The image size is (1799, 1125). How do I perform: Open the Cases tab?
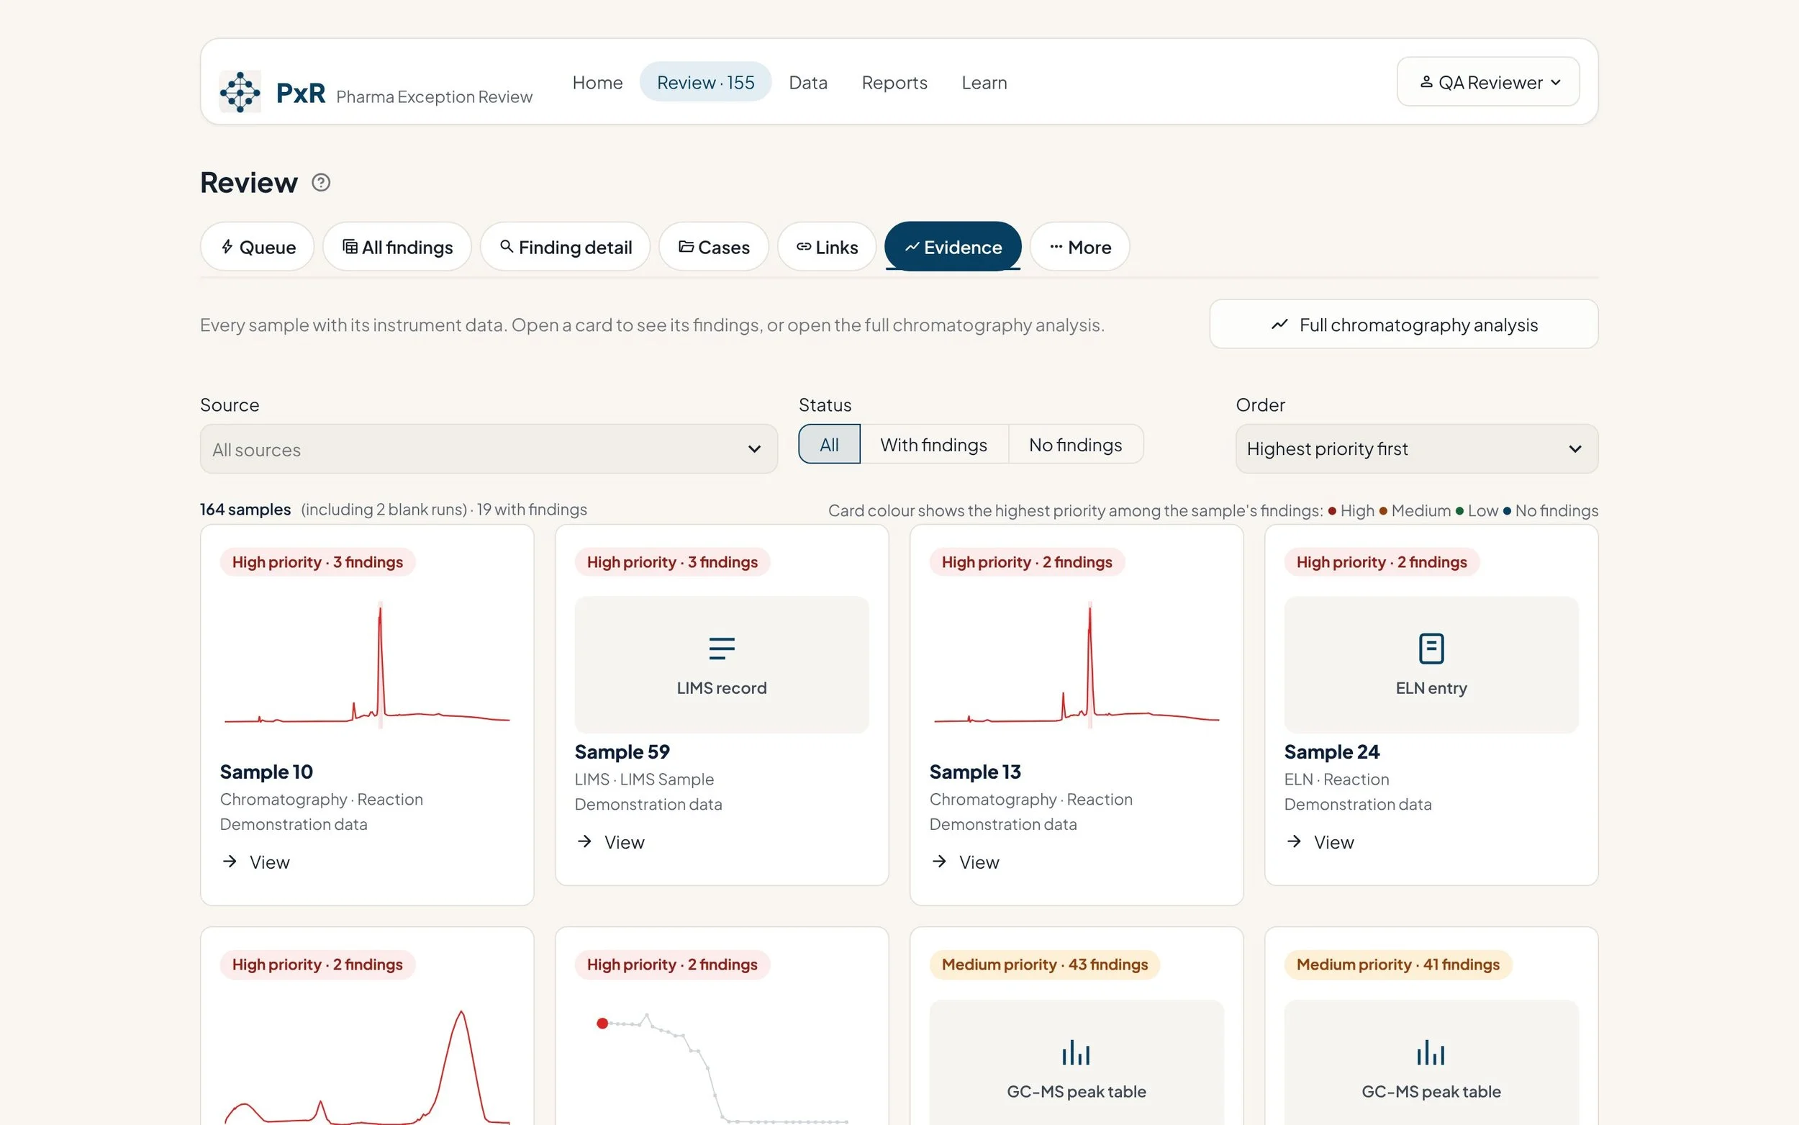click(x=714, y=246)
